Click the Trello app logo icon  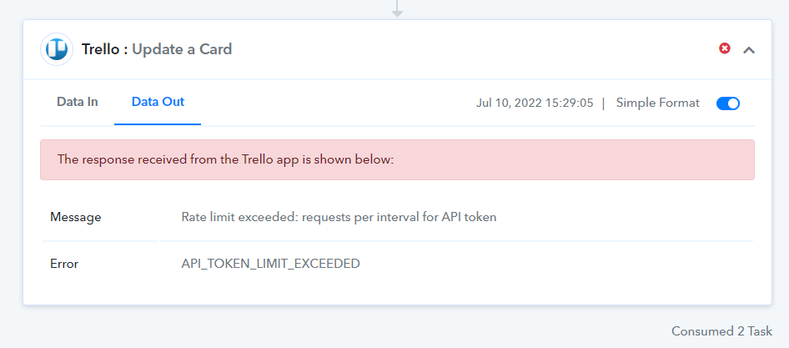pos(57,49)
